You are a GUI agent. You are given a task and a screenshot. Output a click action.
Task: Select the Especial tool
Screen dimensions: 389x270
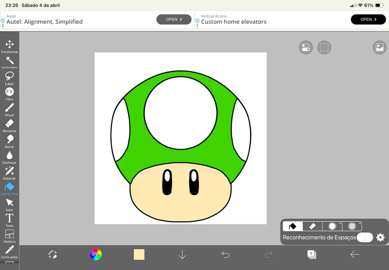[x=10, y=173]
